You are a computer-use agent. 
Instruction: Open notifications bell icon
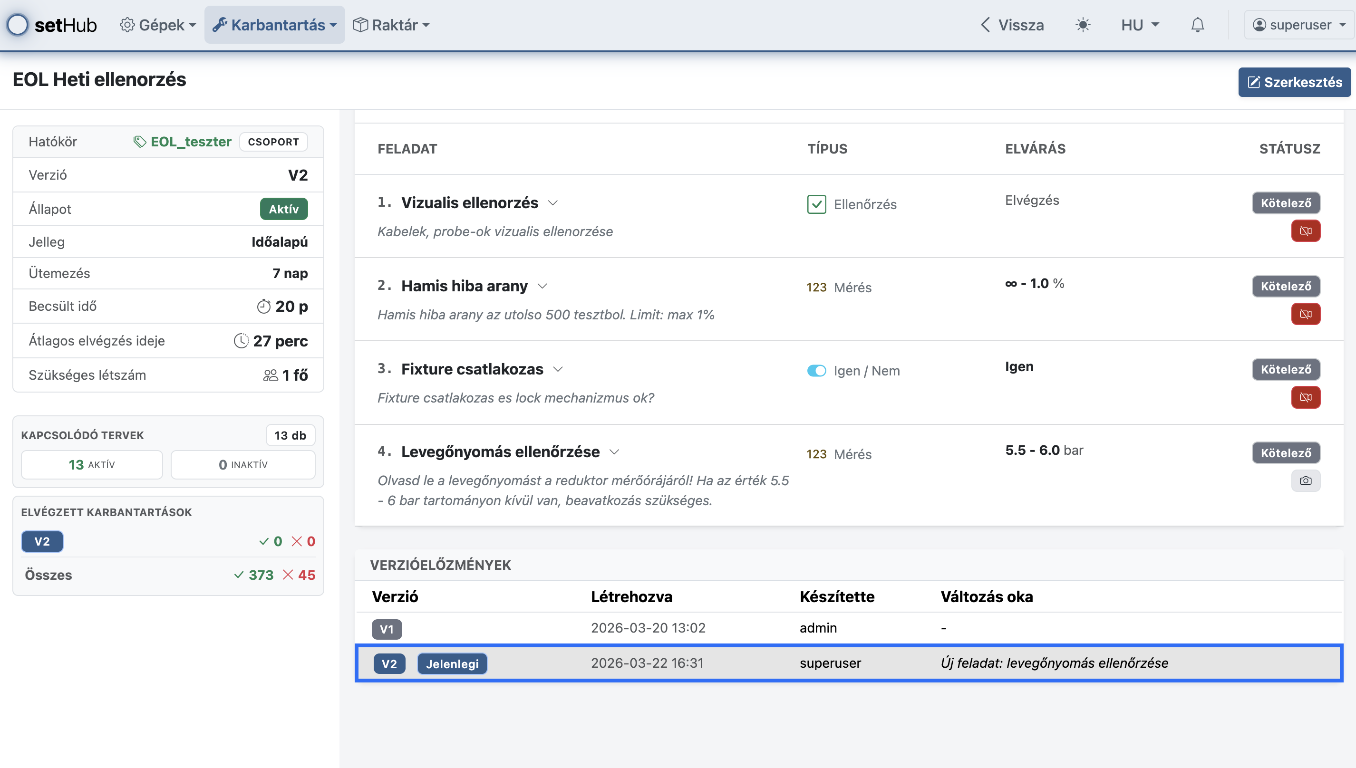click(1197, 25)
